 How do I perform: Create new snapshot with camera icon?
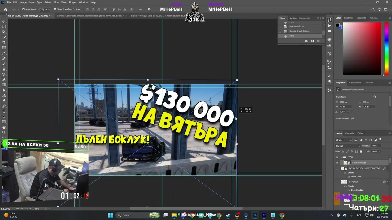point(312,41)
